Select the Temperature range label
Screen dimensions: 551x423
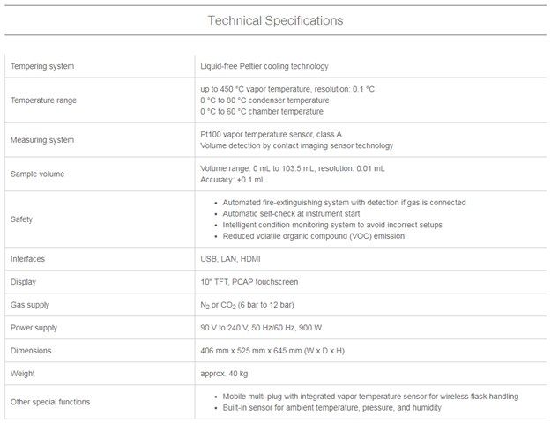[43, 100]
